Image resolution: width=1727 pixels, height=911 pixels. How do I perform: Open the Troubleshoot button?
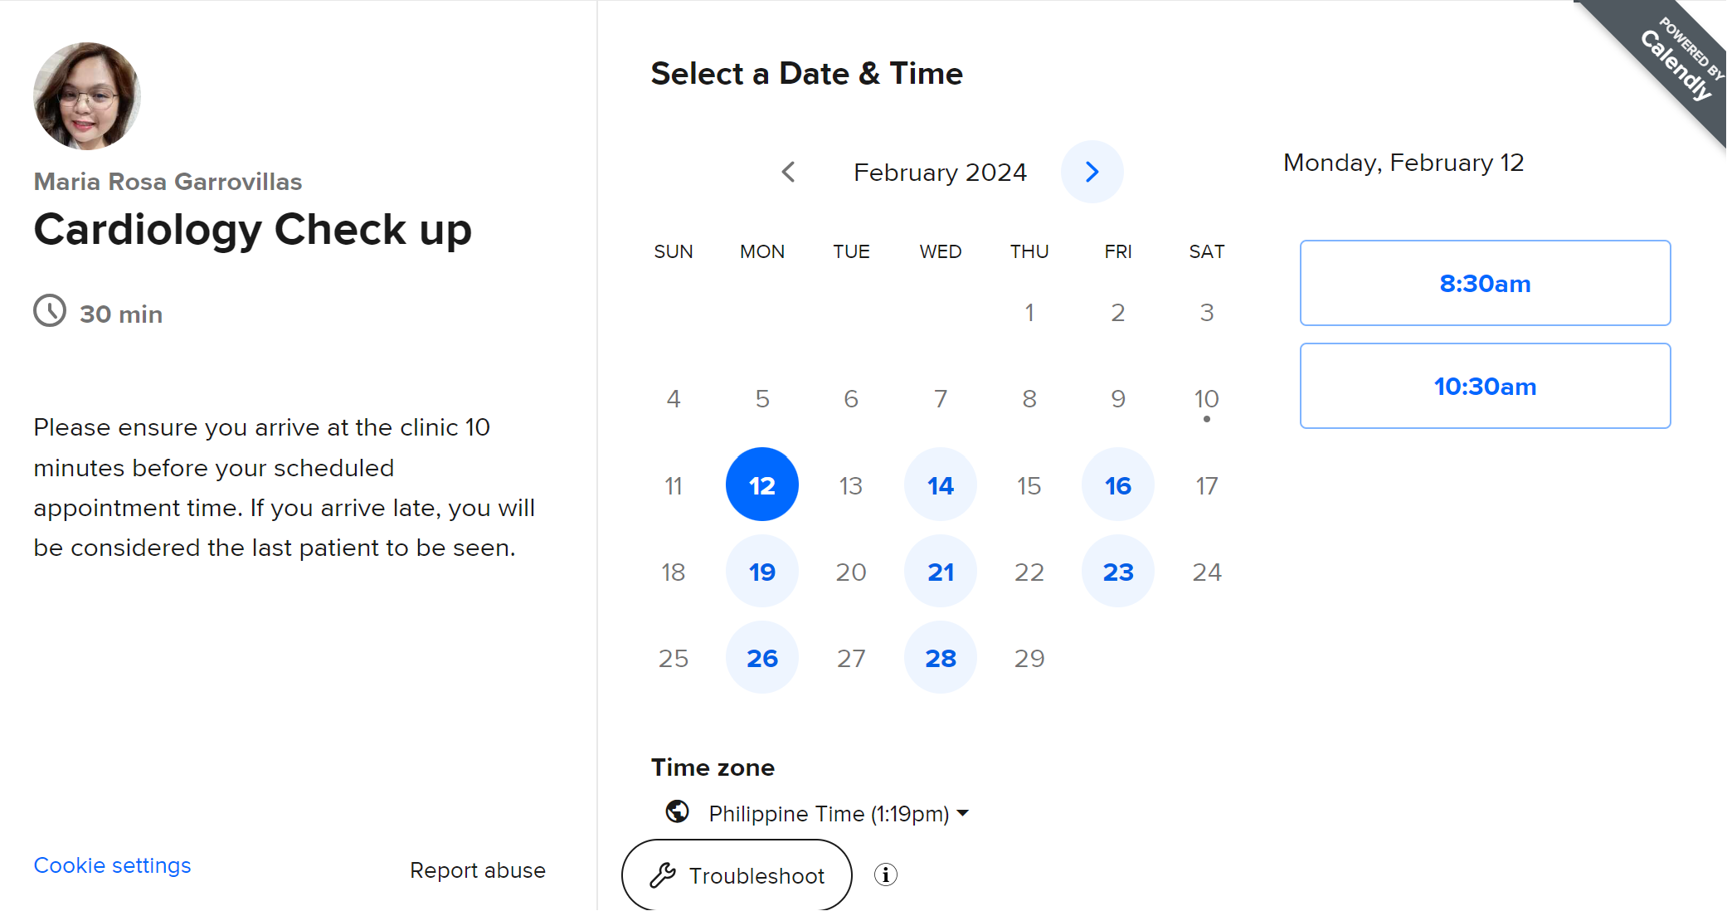737,875
